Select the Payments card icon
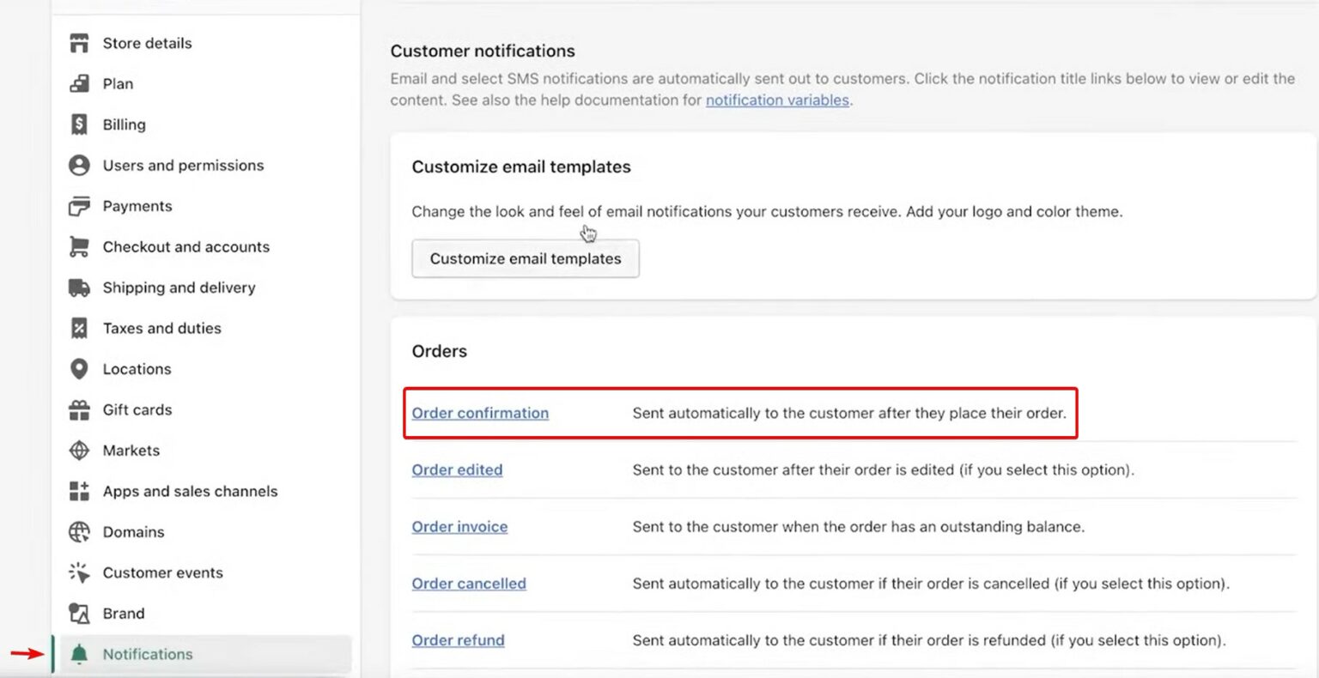1319x678 pixels. point(78,206)
